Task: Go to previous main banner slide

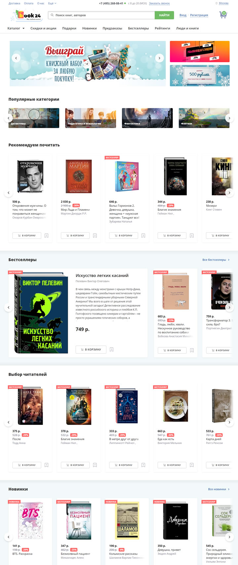Action: 16,58
